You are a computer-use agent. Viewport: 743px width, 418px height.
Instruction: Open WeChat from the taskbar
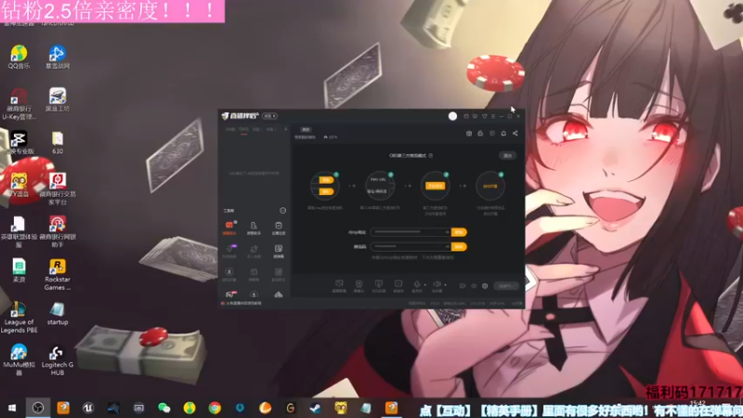pos(164,408)
